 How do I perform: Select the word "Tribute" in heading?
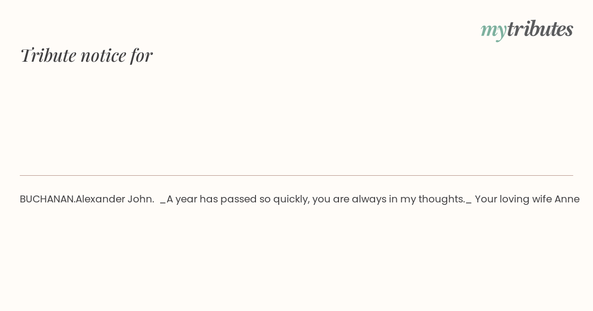(x=48, y=55)
